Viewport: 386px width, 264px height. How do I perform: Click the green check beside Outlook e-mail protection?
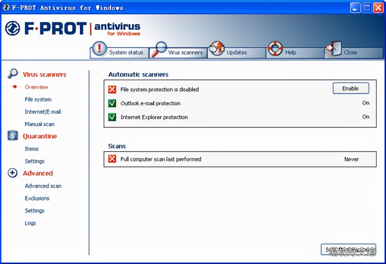pyautogui.click(x=112, y=103)
